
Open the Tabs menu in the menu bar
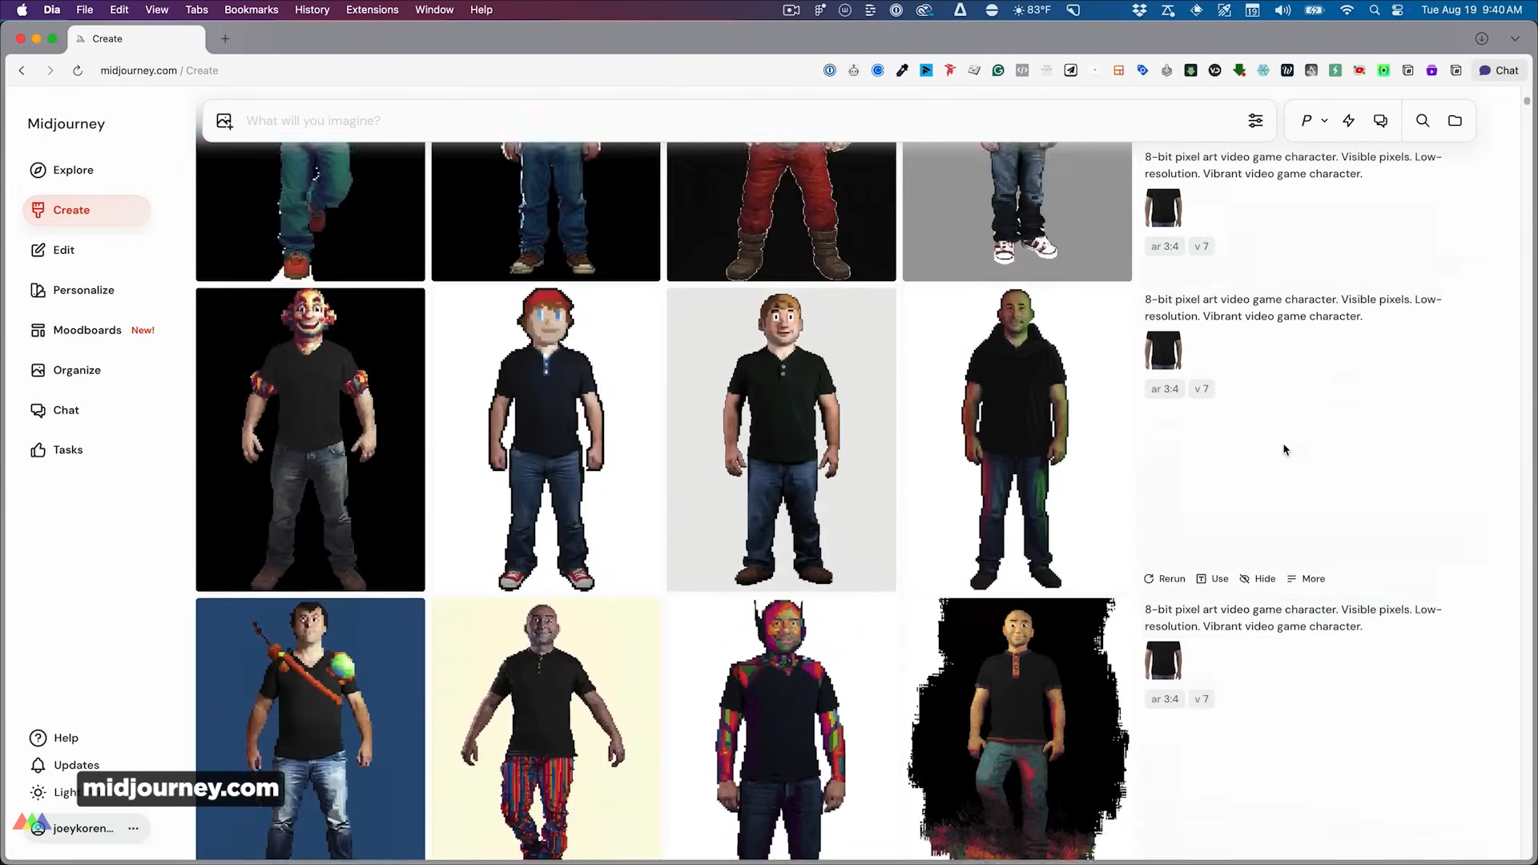196,10
